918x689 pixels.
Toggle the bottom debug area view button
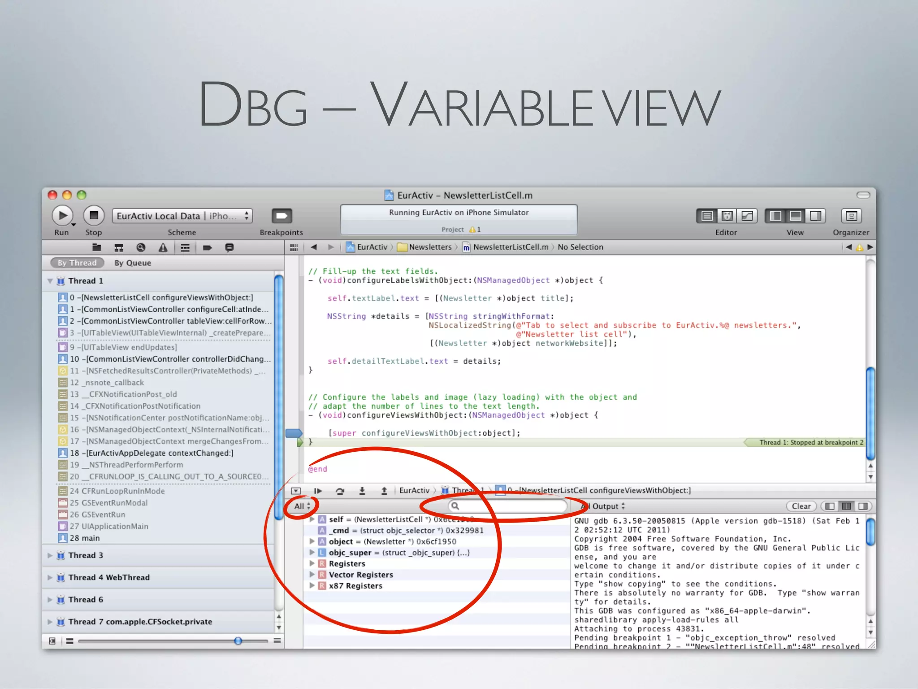[795, 216]
